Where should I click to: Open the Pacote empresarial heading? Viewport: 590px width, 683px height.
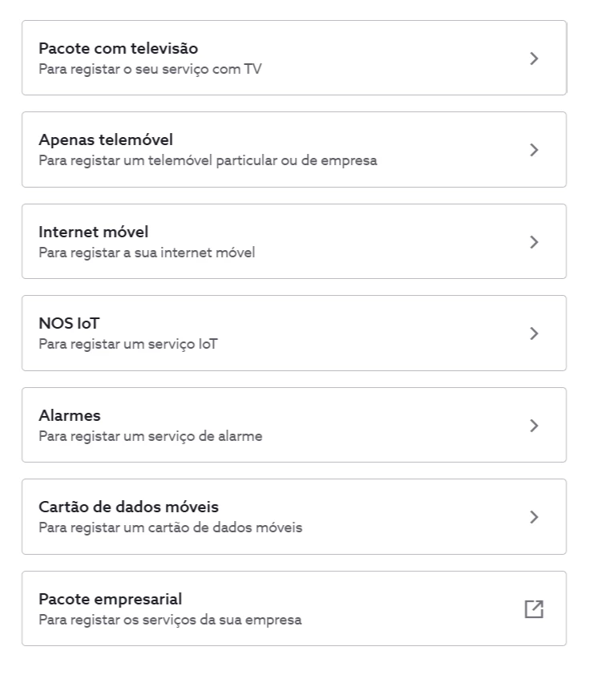pos(110,599)
